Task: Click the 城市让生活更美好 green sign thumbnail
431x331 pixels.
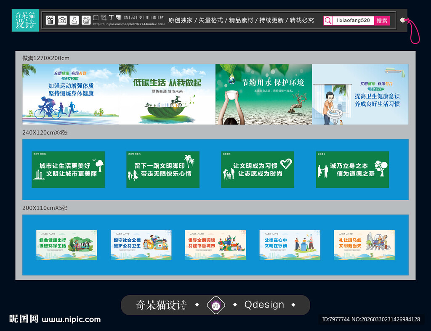Action: [x=68, y=169]
